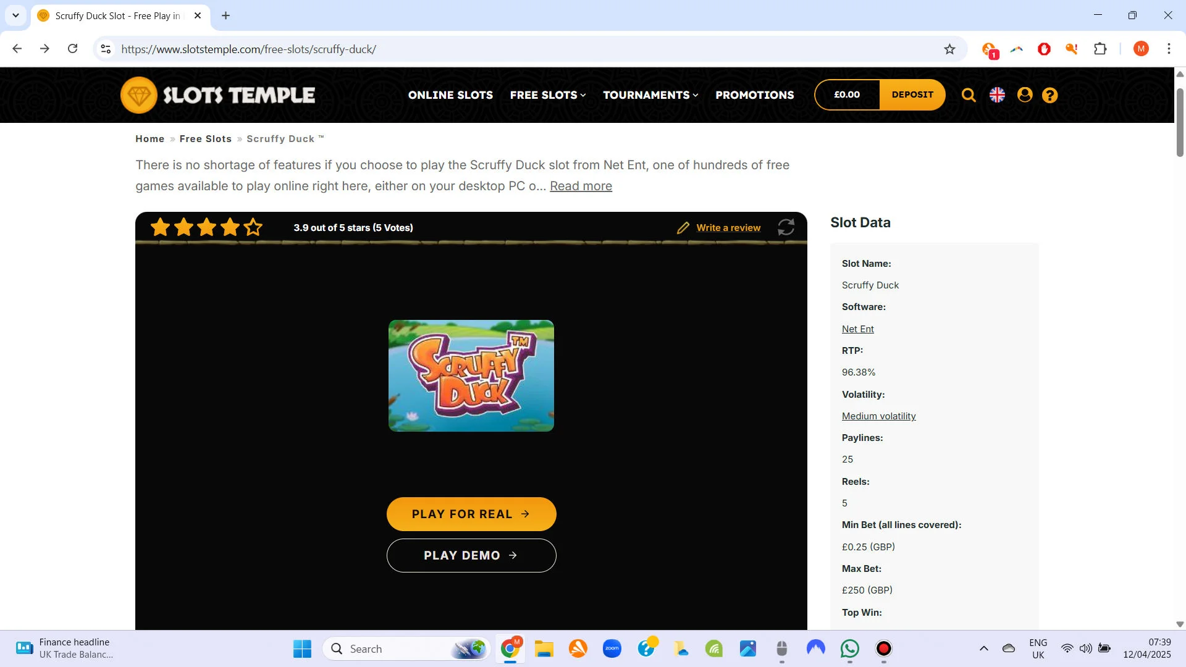The image size is (1186, 667).
Task: Click the £0.00 balance display
Action: 847,94
